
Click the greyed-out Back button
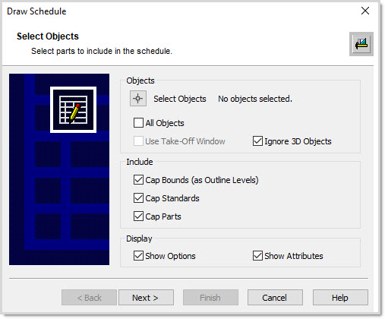pos(89,298)
